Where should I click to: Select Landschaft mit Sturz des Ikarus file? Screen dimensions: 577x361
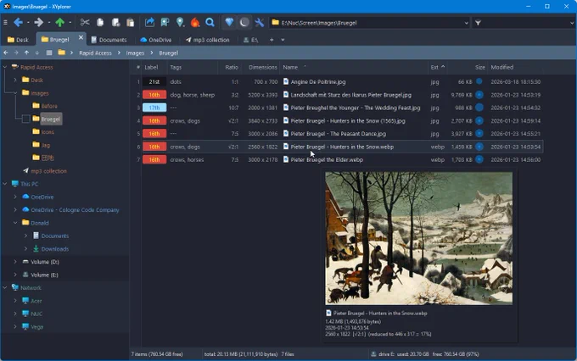[x=351, y=95]
